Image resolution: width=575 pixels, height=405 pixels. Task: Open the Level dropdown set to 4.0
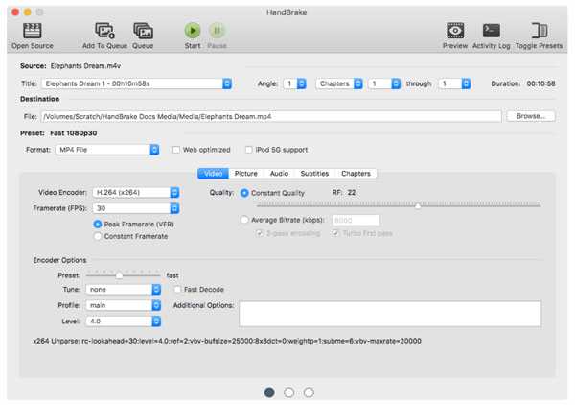[124, 322]
